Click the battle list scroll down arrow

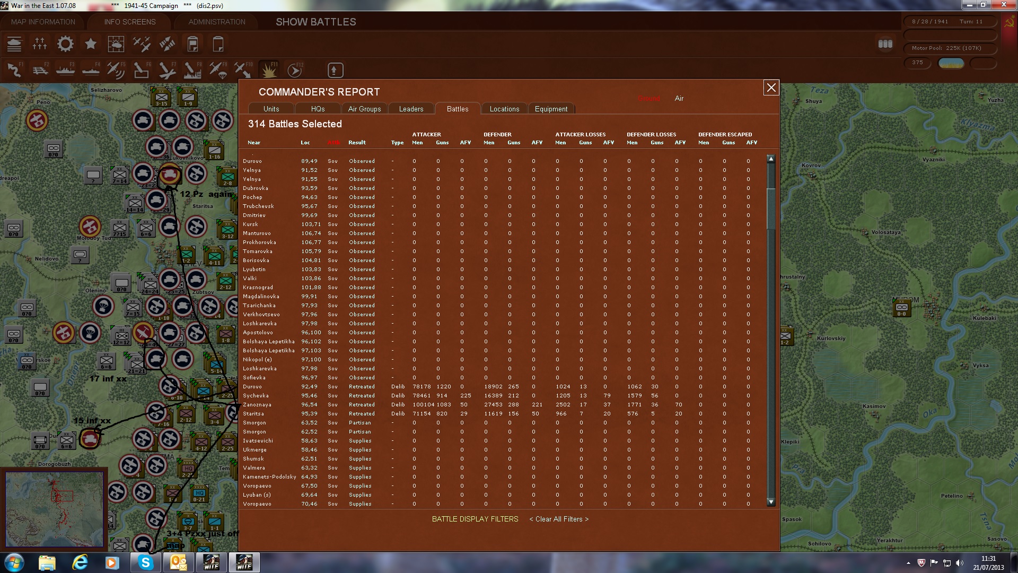coord(771,502)
